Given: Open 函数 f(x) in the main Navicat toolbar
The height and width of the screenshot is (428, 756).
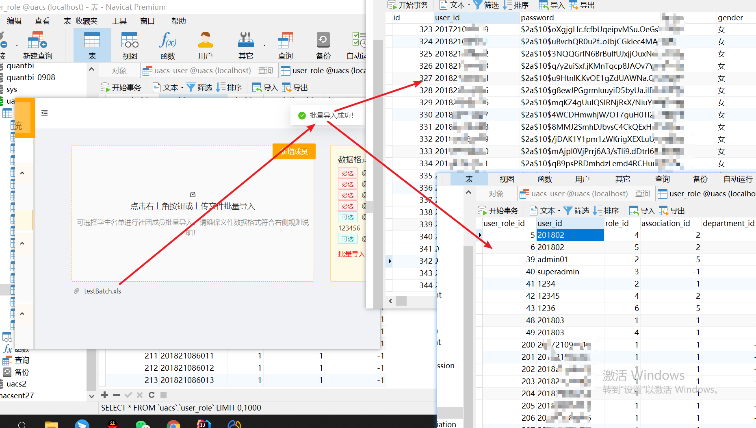Looking at the screenshot, I should pos(167,46).
